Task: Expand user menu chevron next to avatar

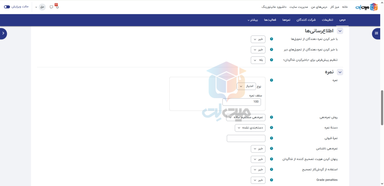Action: click(36, 7)
